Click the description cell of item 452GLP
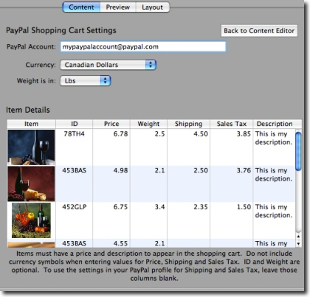The height and width of the screenshot is (297, 310). pos(274,211)
